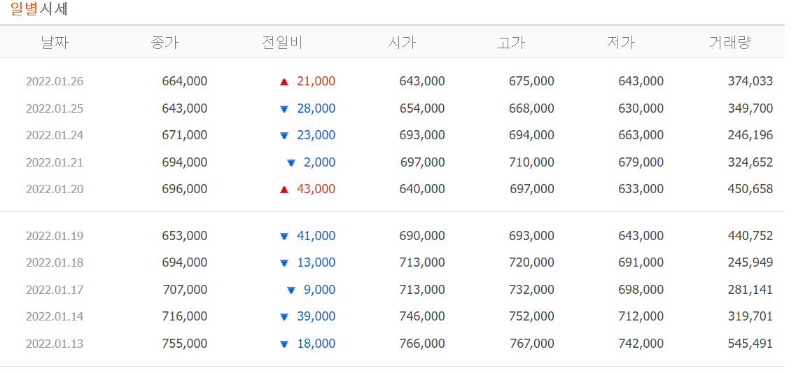
Task: Click the blue down arrow beside 28,000
Action: [x=284, y=109]
